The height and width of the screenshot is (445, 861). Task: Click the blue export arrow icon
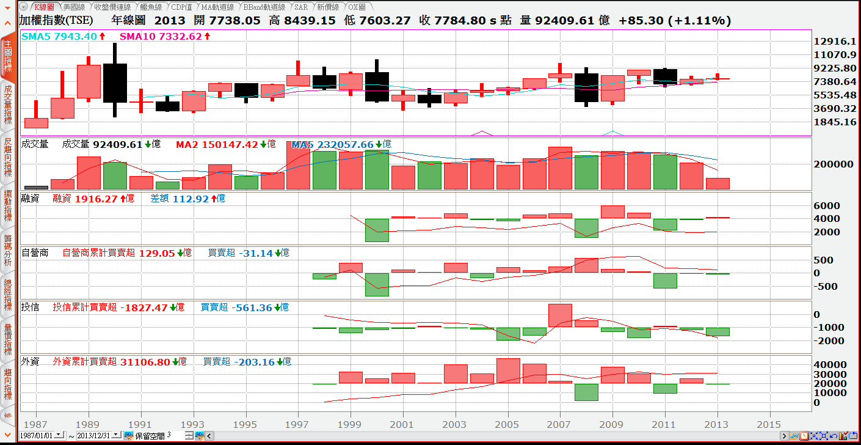pos(853,436)
